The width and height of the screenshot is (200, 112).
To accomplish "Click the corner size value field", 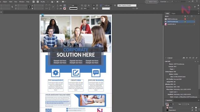I will coord(108,6).
